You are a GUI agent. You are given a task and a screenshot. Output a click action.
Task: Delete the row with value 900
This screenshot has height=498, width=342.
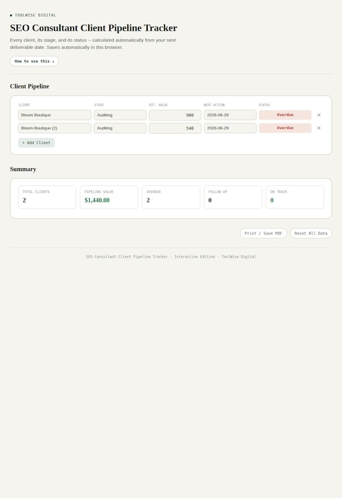pyautogui.click(x=319, y=115)
